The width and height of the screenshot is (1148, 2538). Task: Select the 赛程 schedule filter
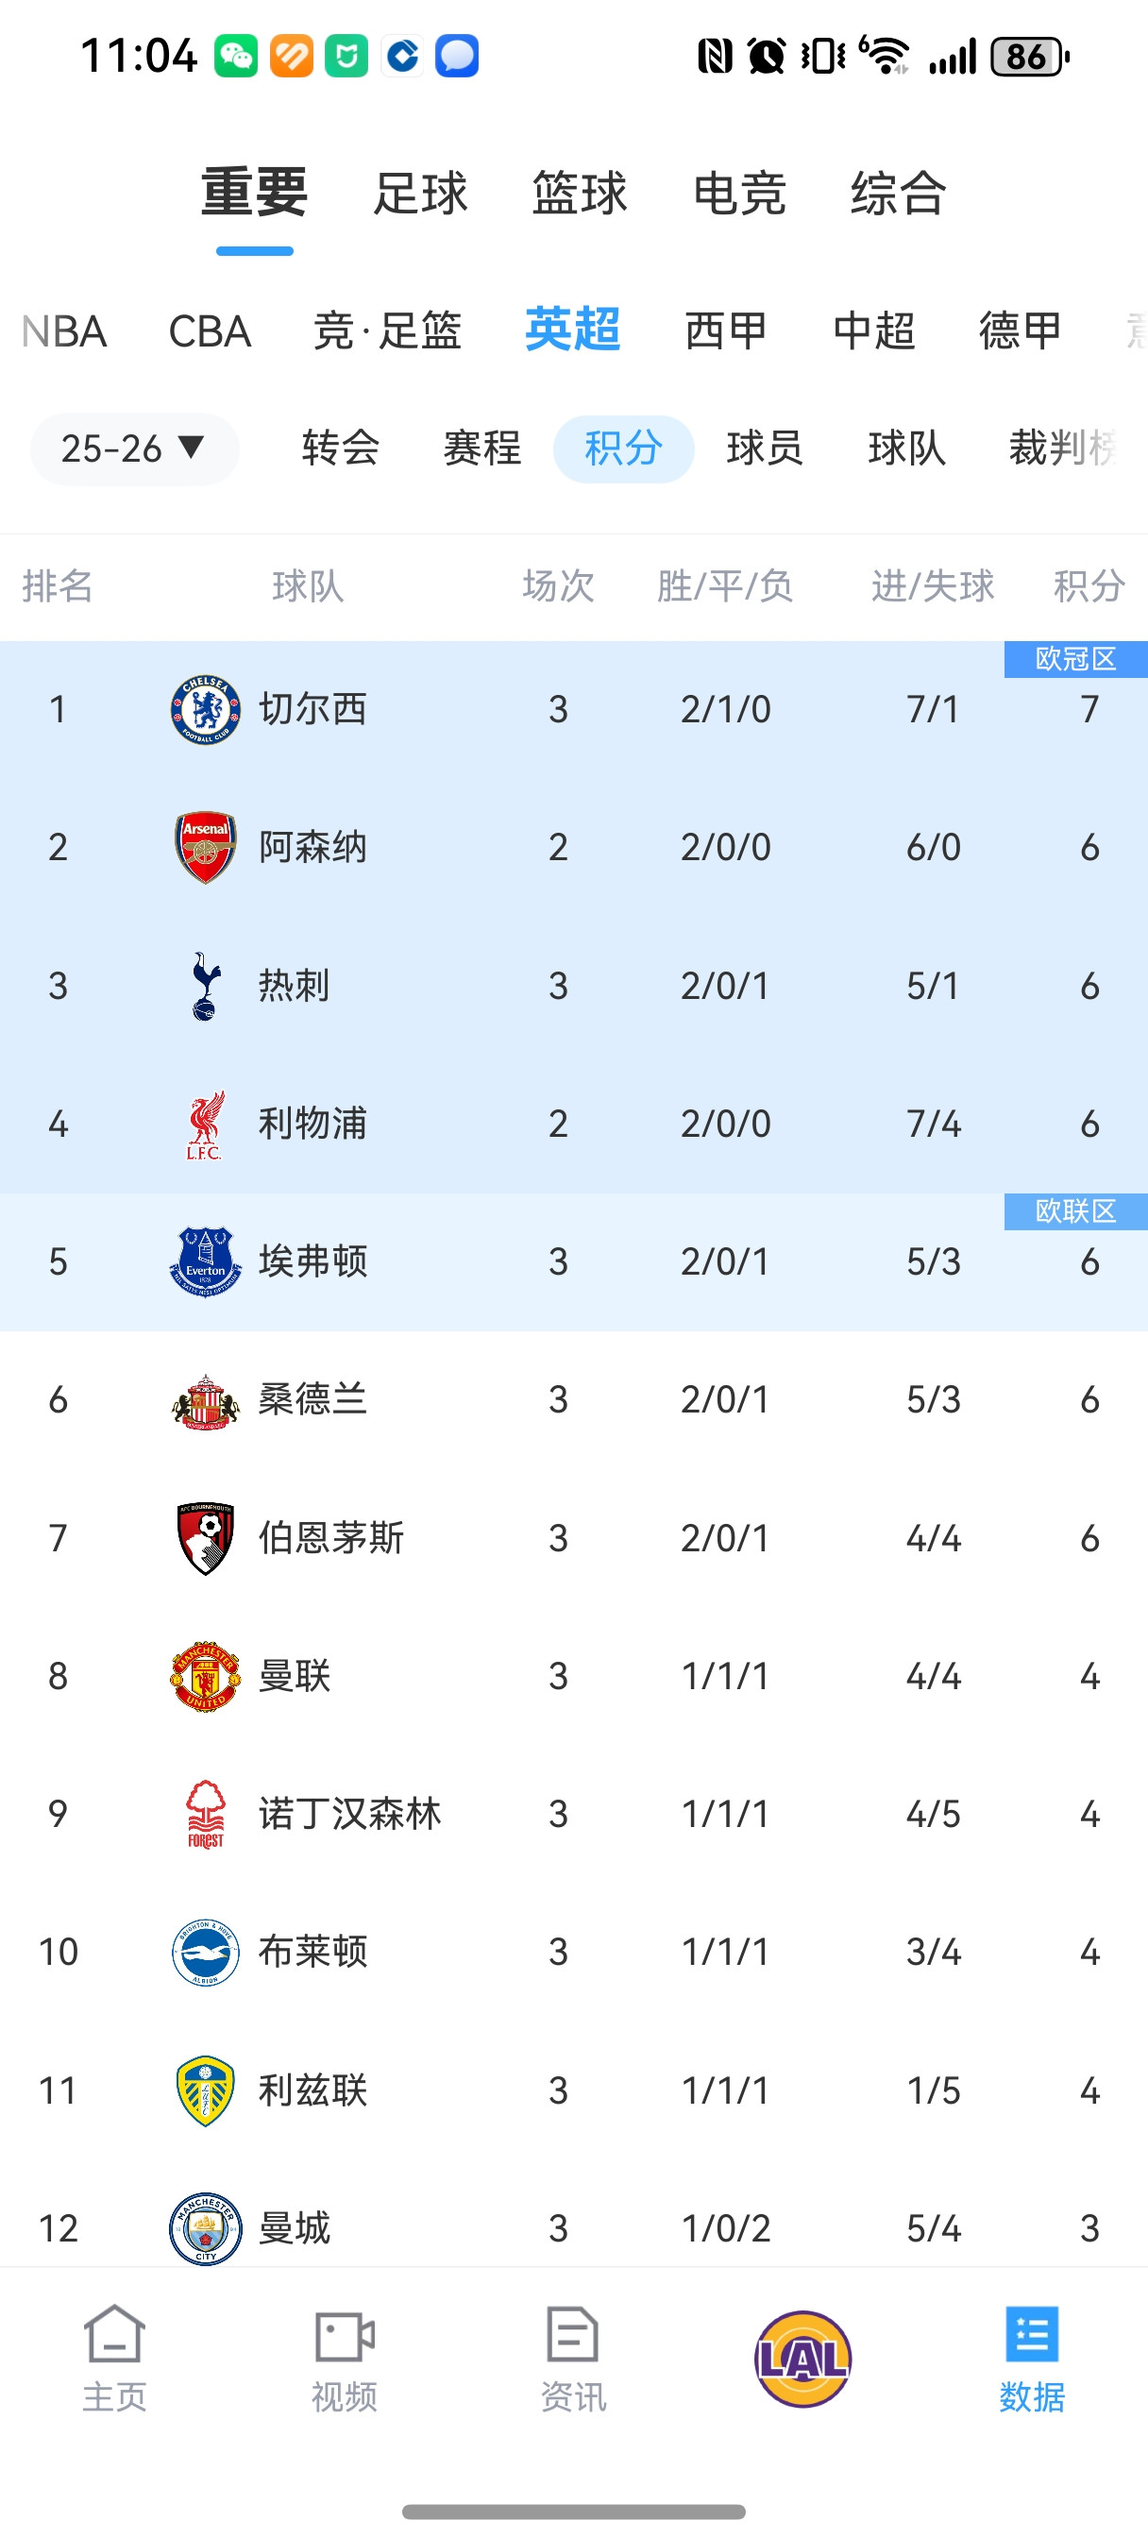pyautogui.click(x=481, y=449)
